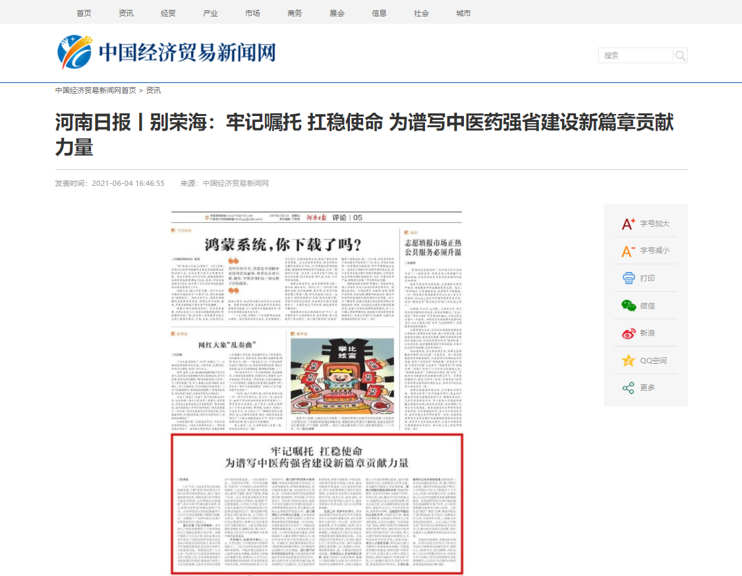Image resolution: width=742 pixels, height=576 pixels.
Task: Click the font size increase icon
Action: [x=629, y=224]
